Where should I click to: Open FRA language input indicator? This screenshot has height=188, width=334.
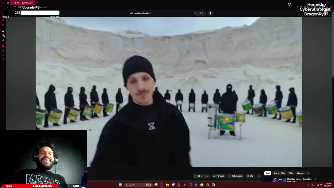tap(313, 185)
